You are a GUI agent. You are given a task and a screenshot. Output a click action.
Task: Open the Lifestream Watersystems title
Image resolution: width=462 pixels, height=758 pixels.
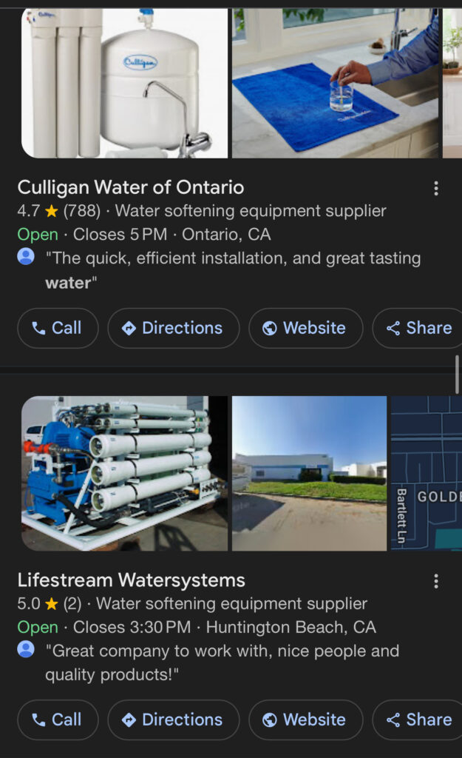click(132, 580)
